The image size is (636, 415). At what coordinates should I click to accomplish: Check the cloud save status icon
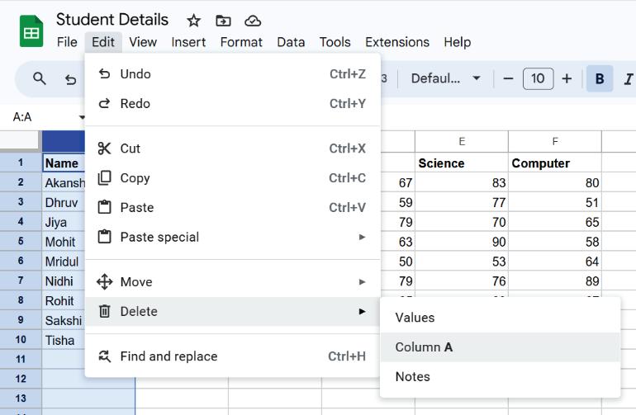pyautogui.click(x=253, y=21)
